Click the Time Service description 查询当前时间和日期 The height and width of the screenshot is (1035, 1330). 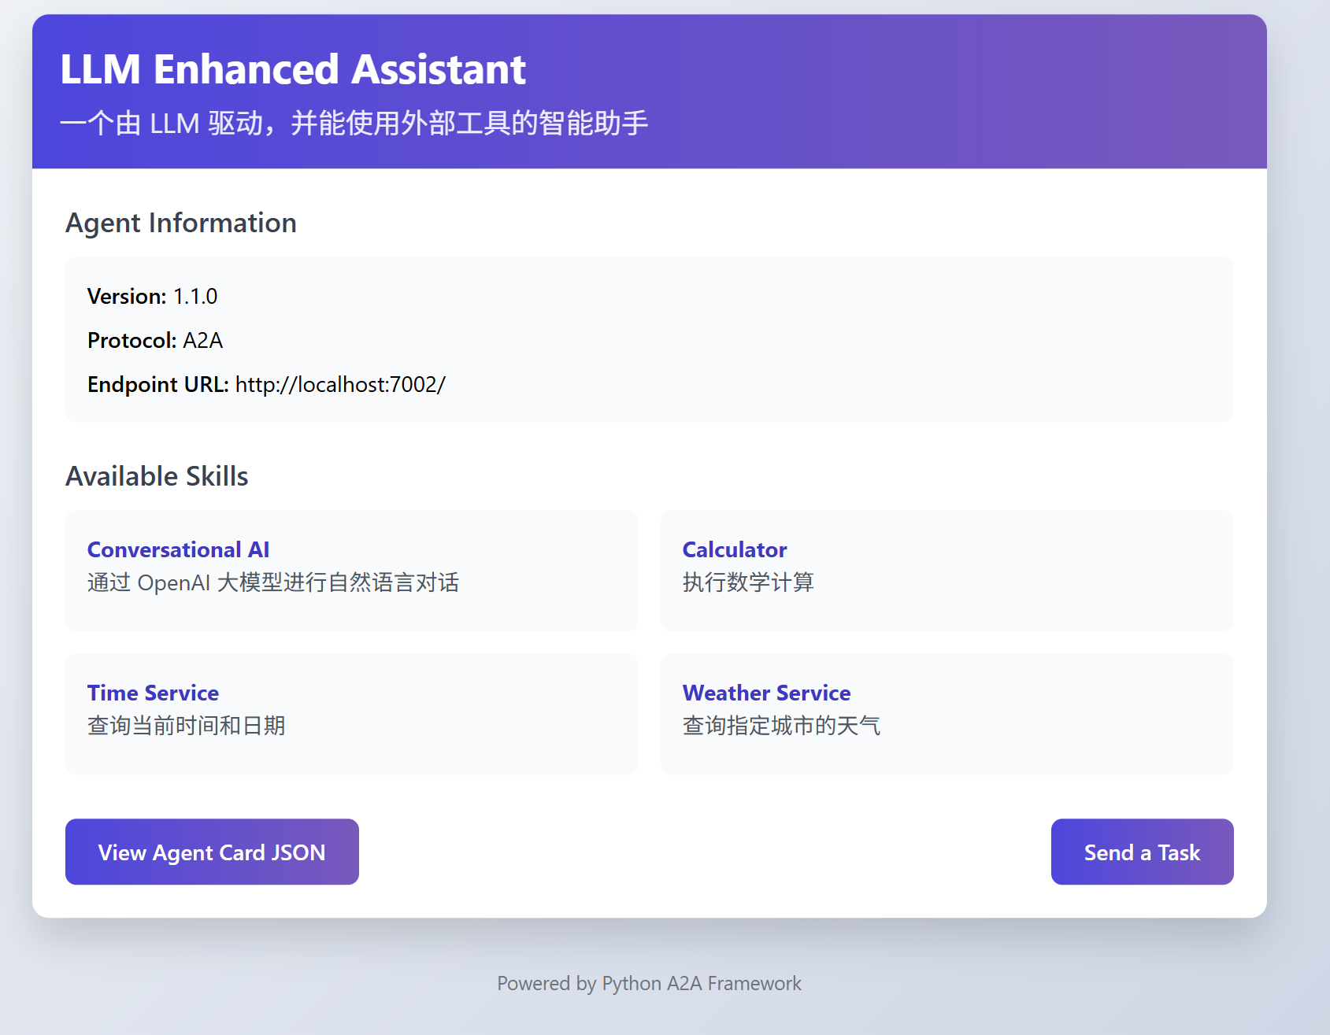[186, 726]
